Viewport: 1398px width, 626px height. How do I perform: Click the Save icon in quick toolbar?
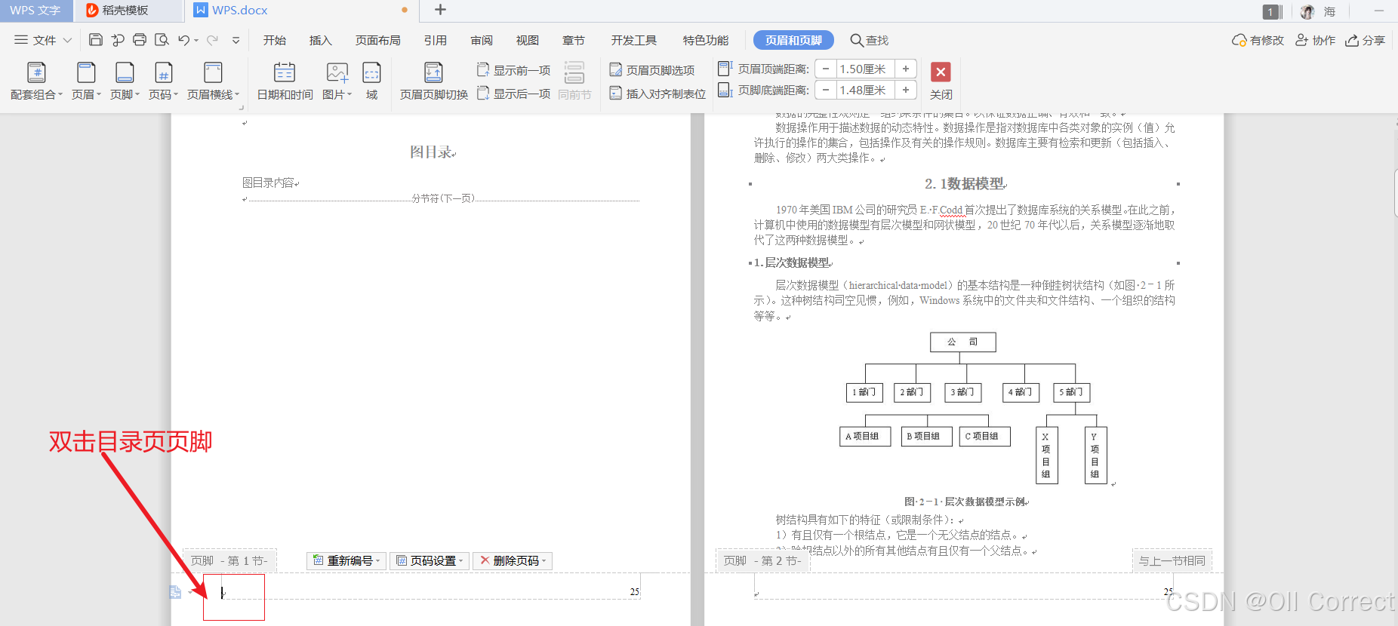click(x=96, y=40)
